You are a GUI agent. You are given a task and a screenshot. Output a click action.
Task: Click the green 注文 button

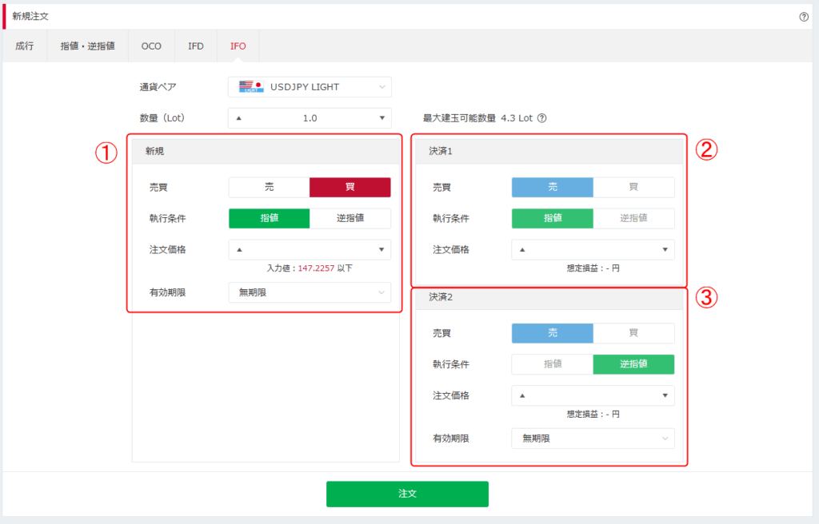click(x=407, y=494)
